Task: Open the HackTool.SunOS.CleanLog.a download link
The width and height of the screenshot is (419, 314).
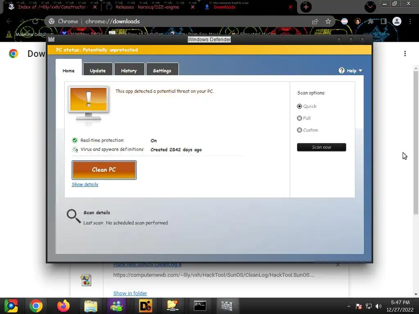Action: (147, 265)
